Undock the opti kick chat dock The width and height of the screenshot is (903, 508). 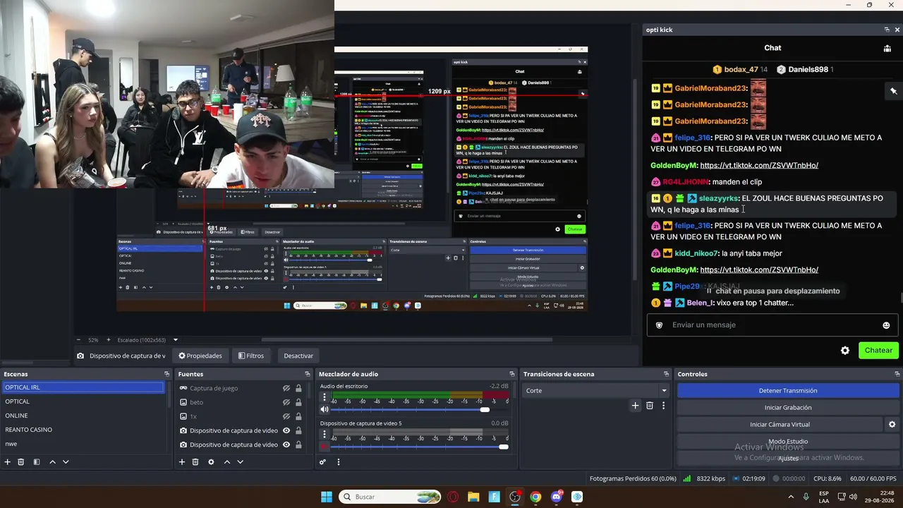(x=887, y=30)
